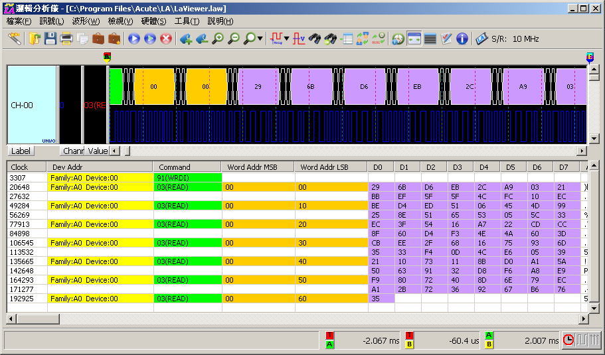Open the 波形(W) menu

pyautogui.click(x=86, y=21)
